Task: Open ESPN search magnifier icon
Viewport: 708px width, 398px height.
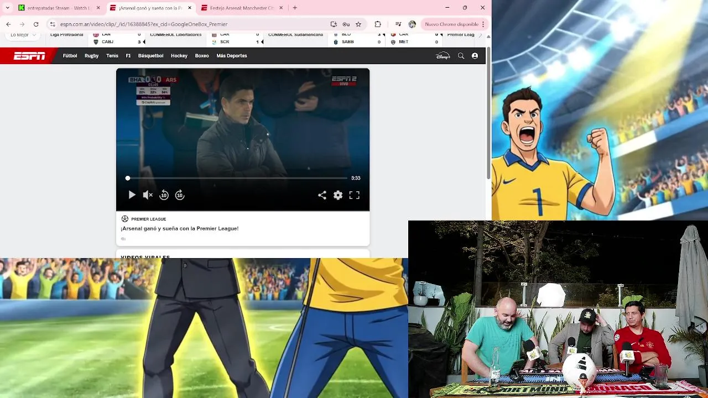Action: (461, 56)
